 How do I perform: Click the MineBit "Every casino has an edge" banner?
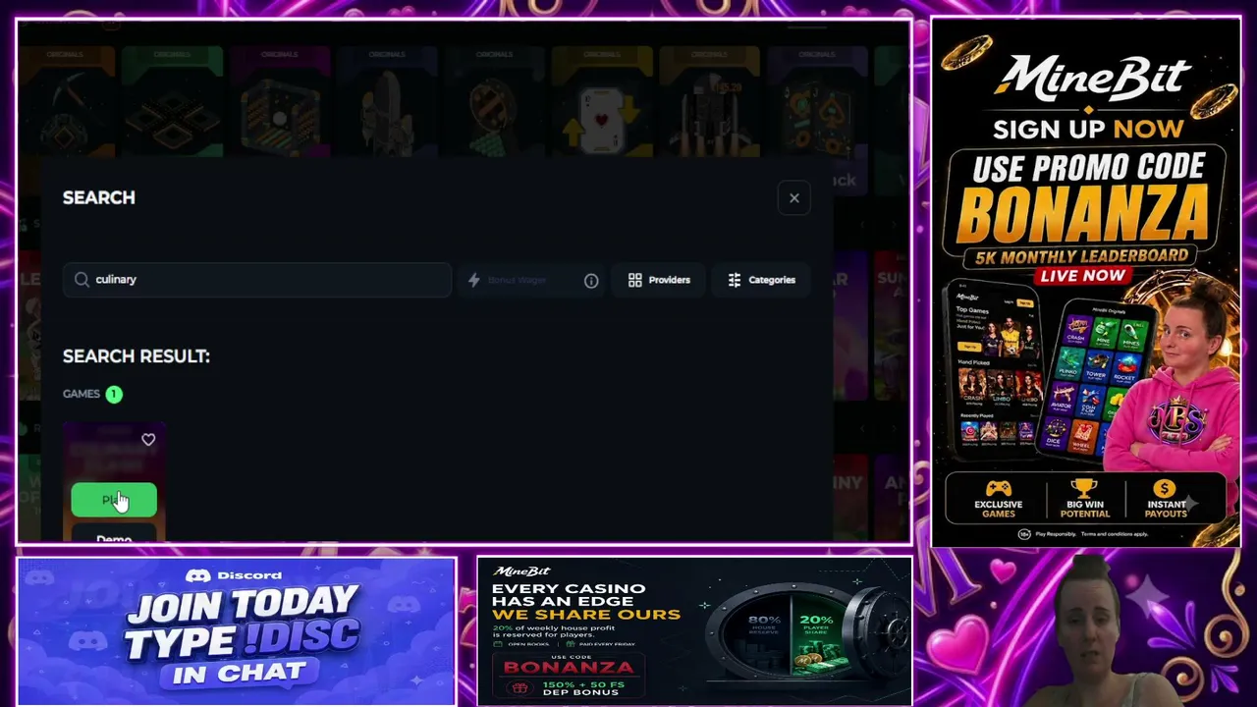point(694,631)
